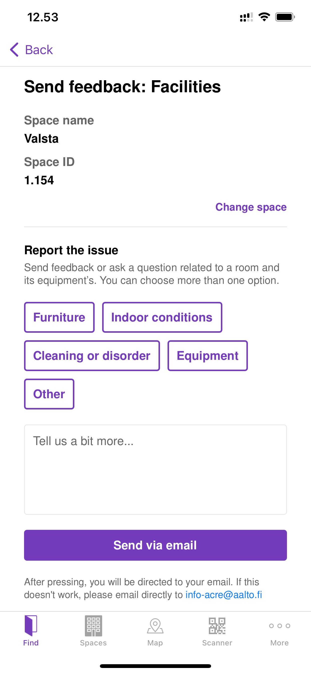Tap the back chevron arrow icon
The width and height of the screenshot is (311, 674).
point(14,50)
